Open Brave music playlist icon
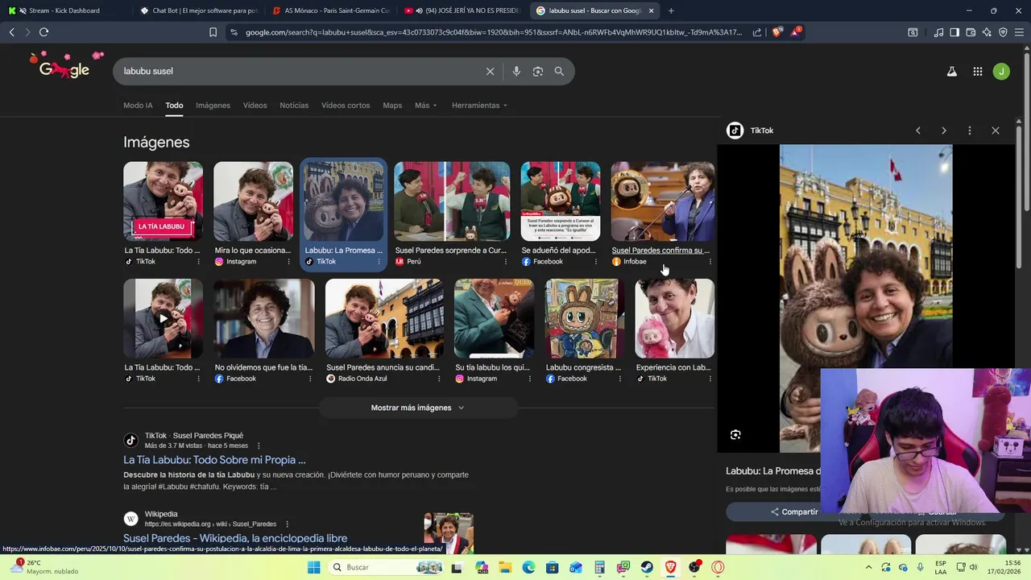1031x580 pixels. tap(938, 32)
